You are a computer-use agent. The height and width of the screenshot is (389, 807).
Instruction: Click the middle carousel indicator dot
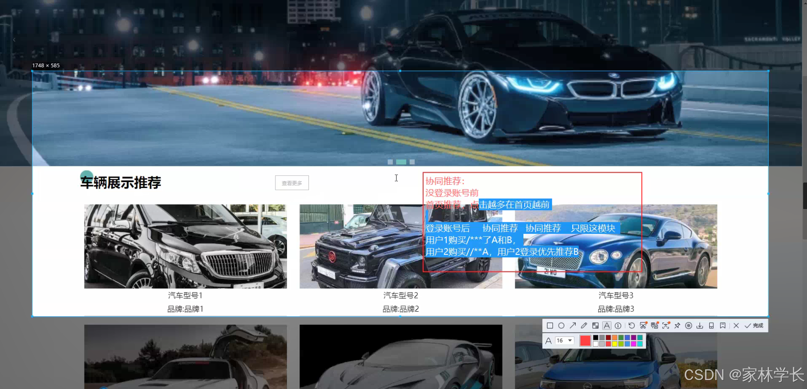[x=401, y=162]
